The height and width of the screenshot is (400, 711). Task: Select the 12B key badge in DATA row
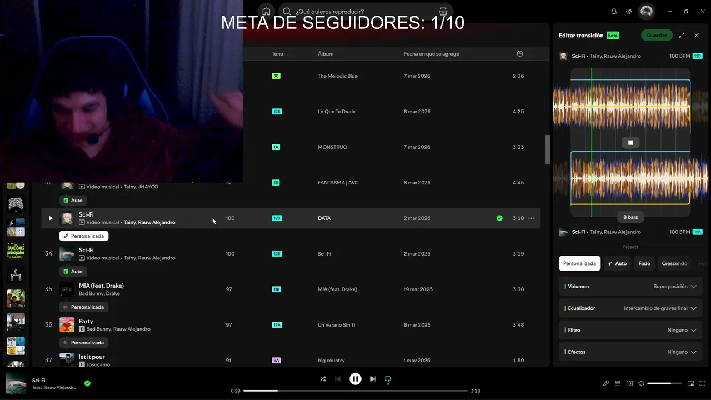point(277,218)
